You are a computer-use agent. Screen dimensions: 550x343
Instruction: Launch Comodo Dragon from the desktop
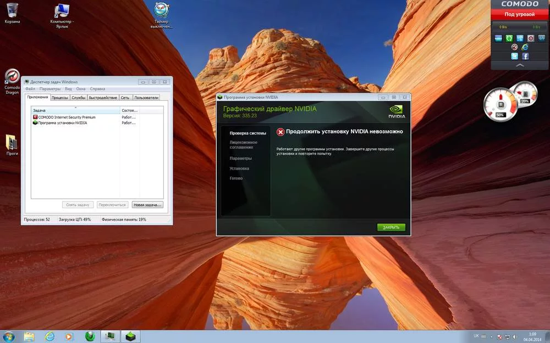(x=12, y=82)
